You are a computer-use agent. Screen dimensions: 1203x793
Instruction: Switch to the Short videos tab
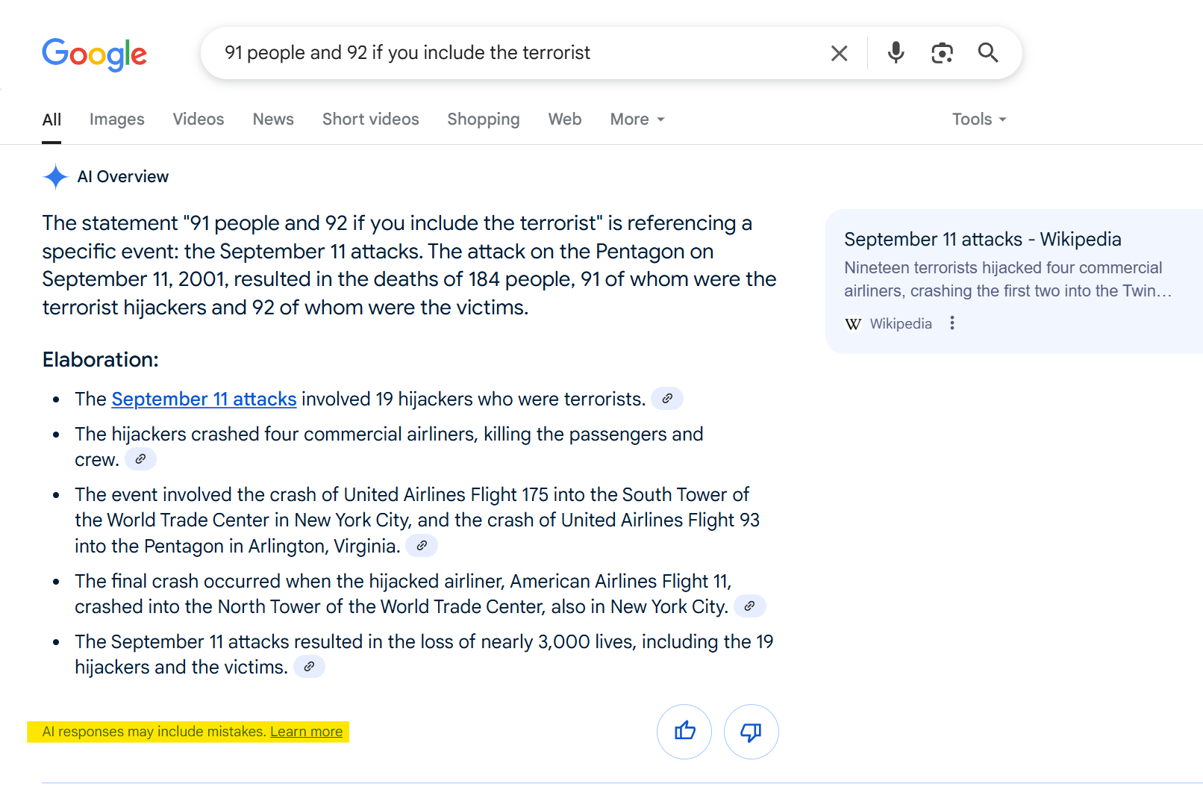coord(371,119)
